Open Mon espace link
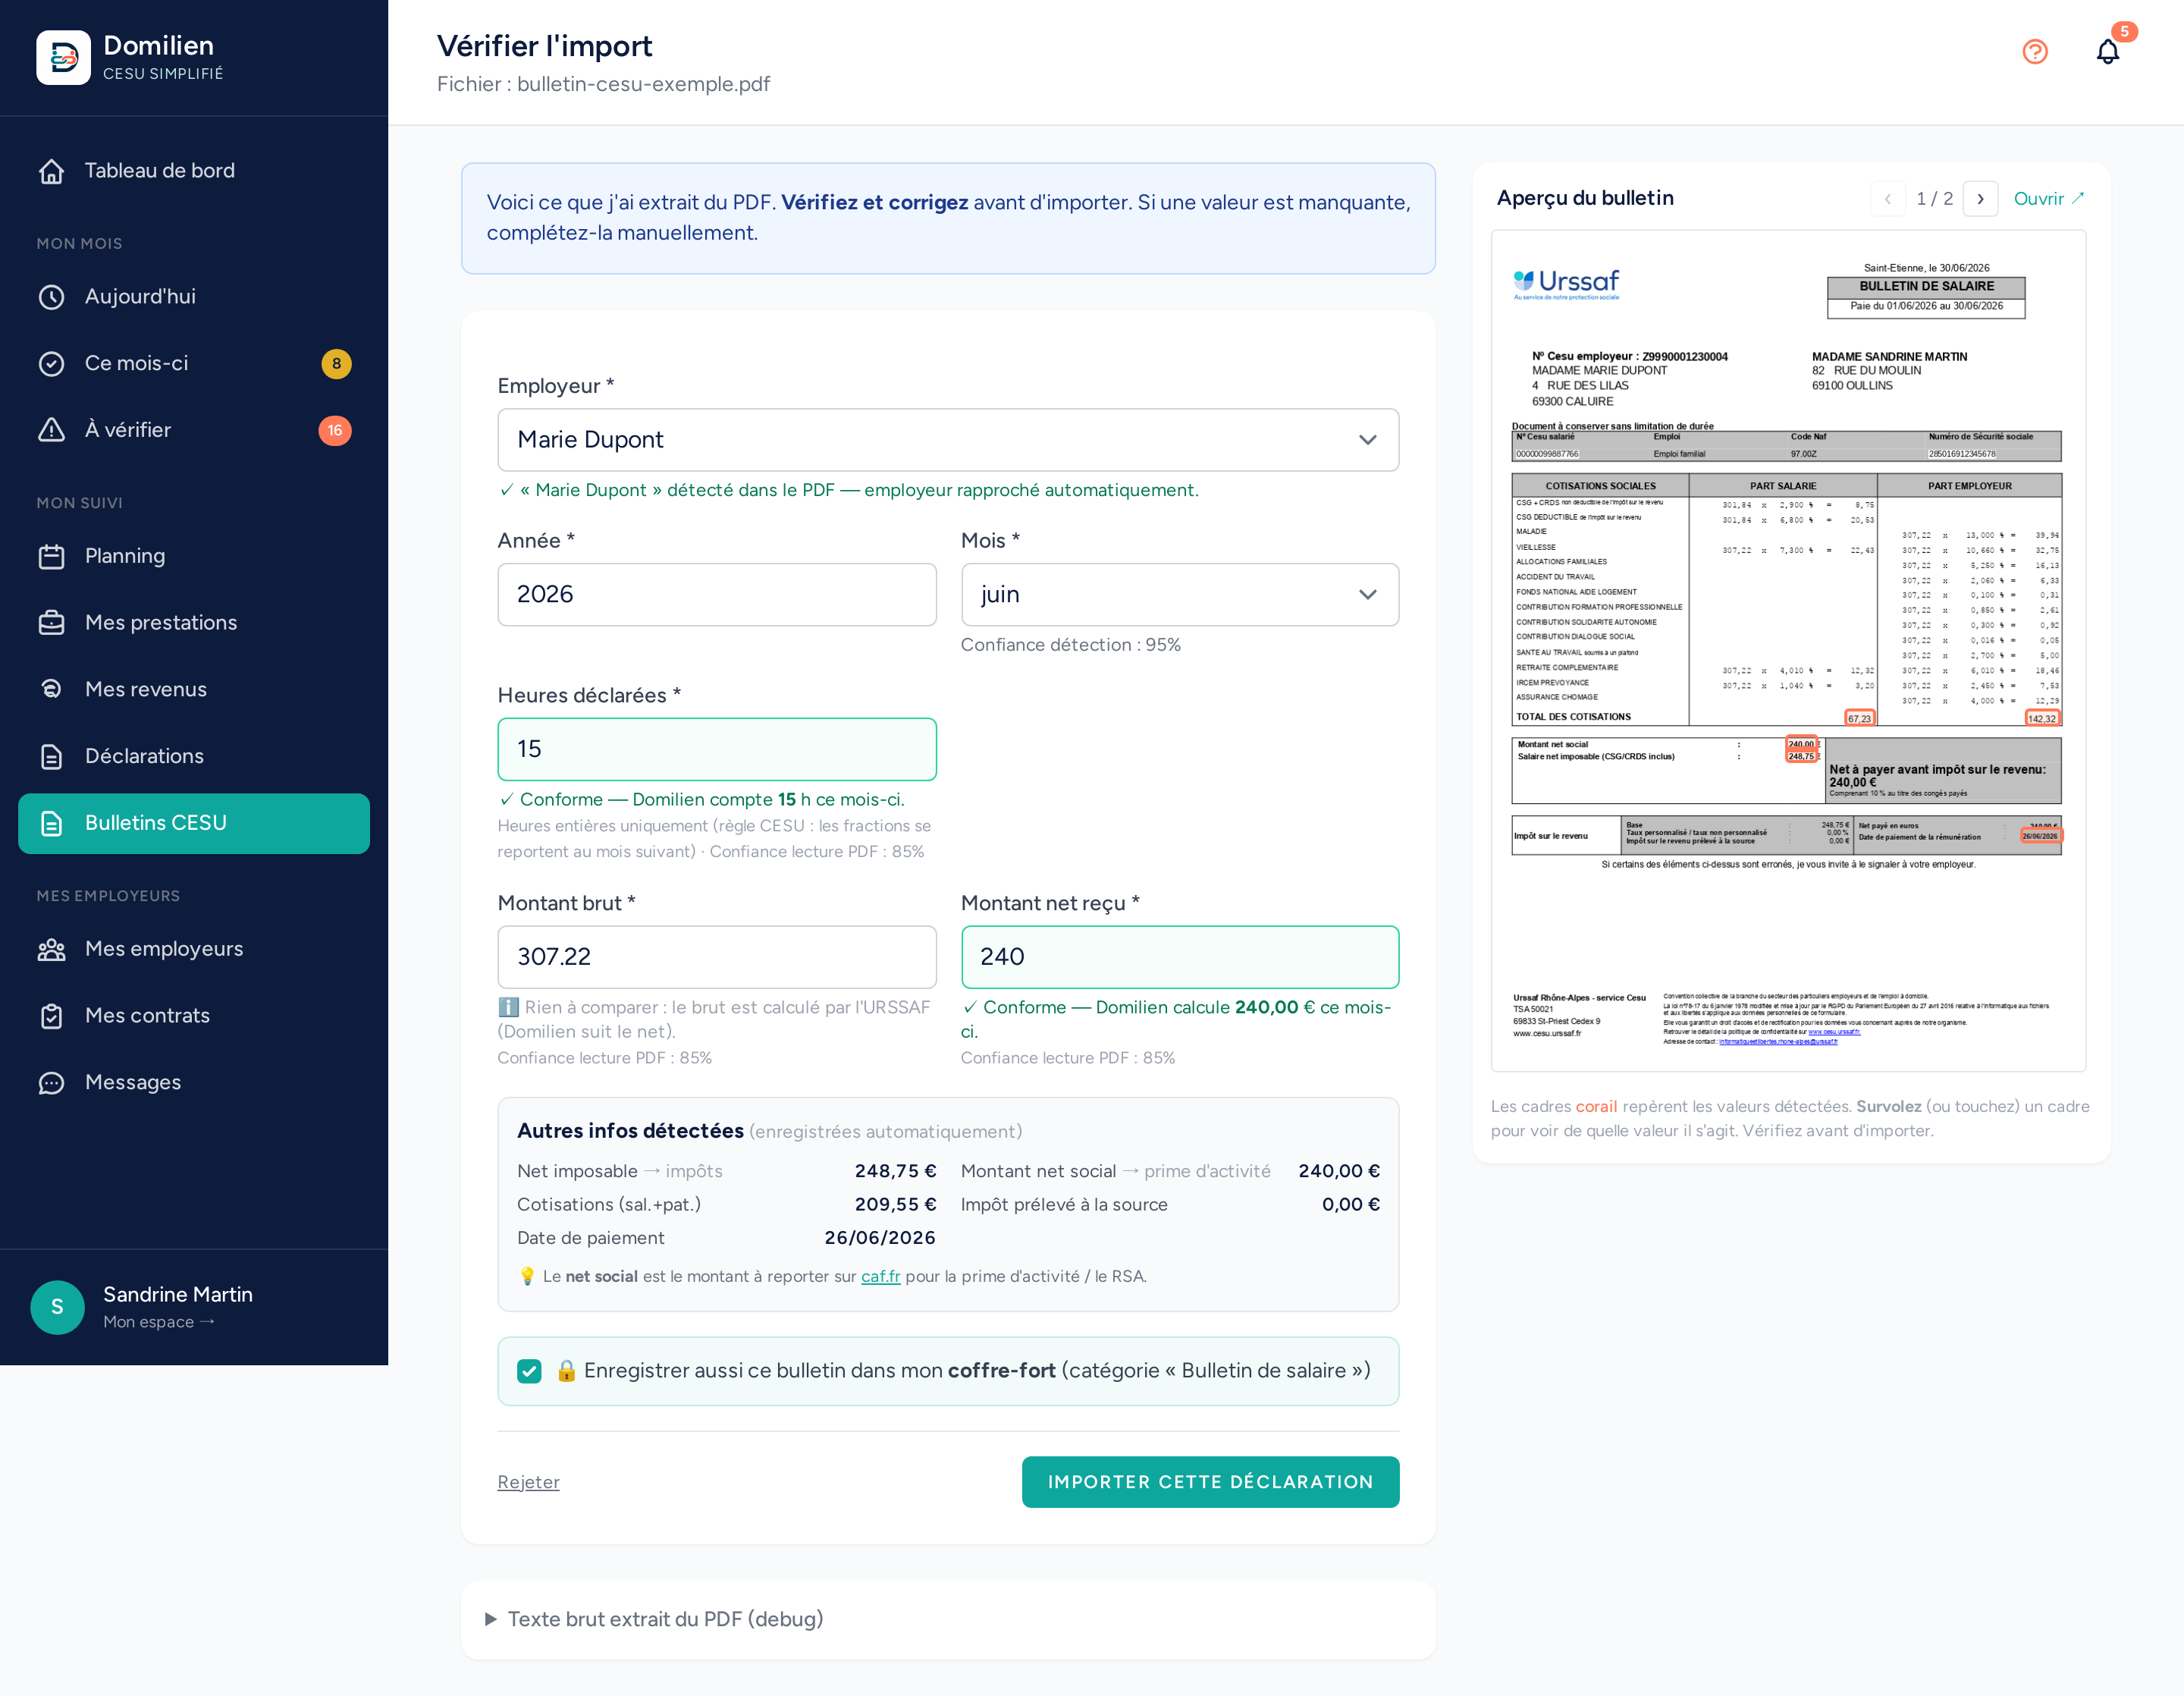This screenshot has width=2184, height=1696. coord(159,1322)
